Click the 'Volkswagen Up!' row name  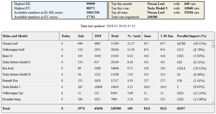tap(13, 93)
